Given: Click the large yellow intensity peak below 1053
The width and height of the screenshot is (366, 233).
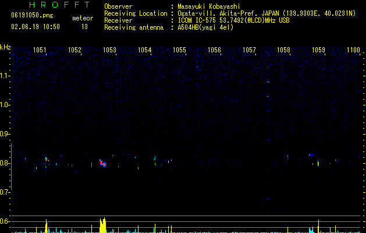Looking at the screenshot, I should (103, 225).
